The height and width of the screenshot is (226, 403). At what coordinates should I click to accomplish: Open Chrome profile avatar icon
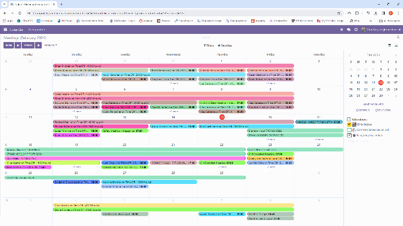point(391,13)
